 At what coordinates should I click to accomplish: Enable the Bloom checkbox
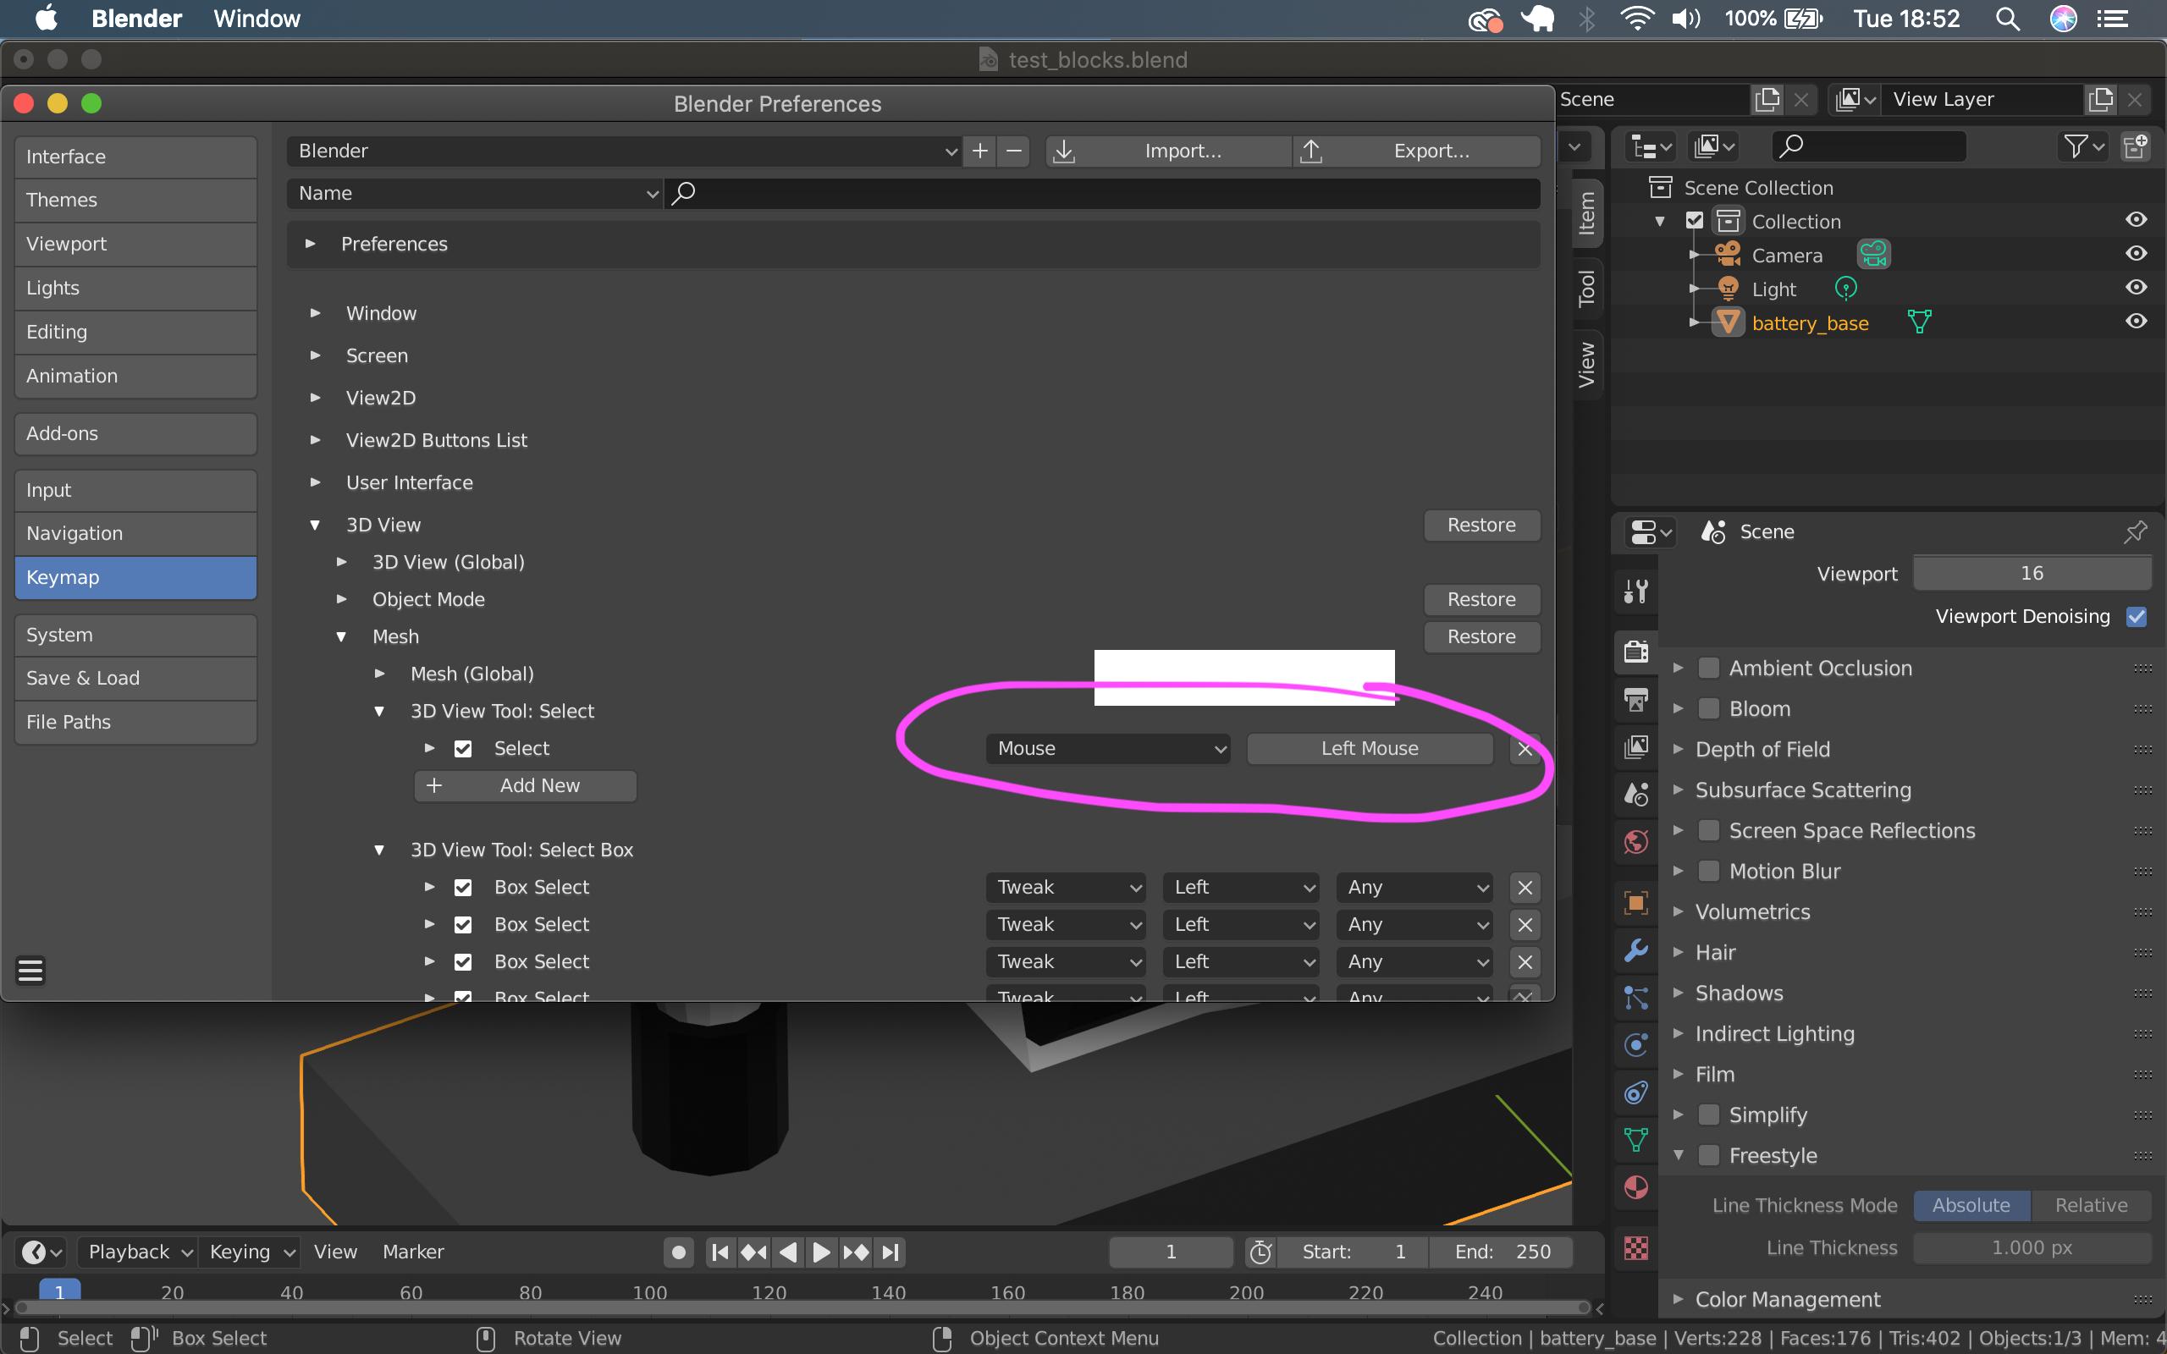[x=1708, y=708]
